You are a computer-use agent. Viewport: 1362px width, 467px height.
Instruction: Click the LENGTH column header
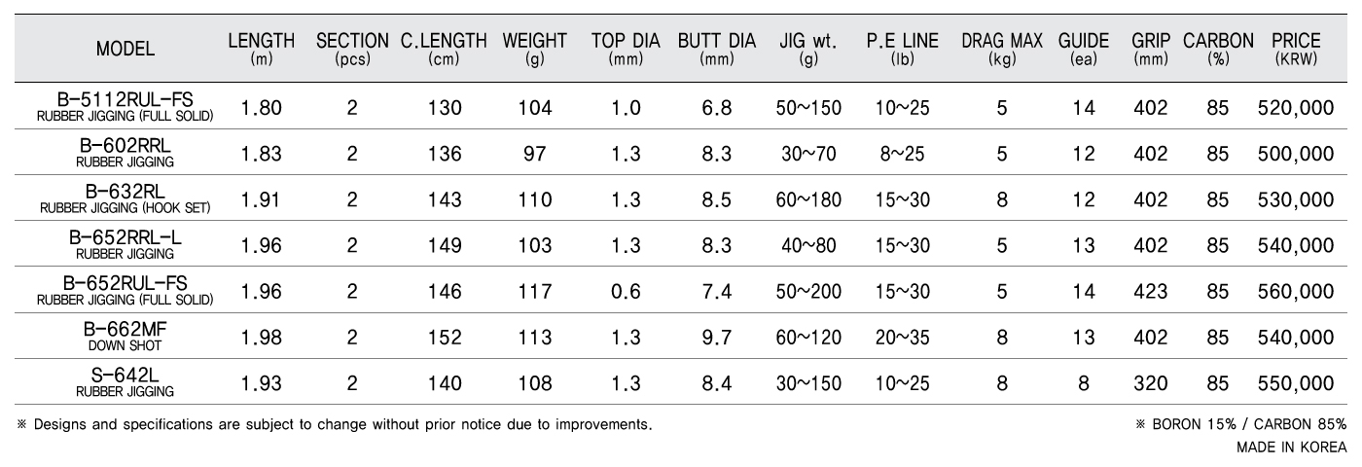tap(261, 49)
